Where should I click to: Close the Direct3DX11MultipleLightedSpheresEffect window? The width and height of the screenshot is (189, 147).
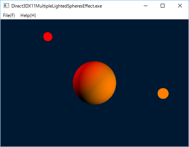[x=180, y=6]
